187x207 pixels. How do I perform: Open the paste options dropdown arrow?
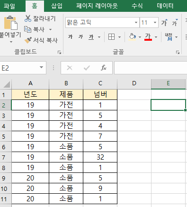pyautogui.click(x=11, y=42)
